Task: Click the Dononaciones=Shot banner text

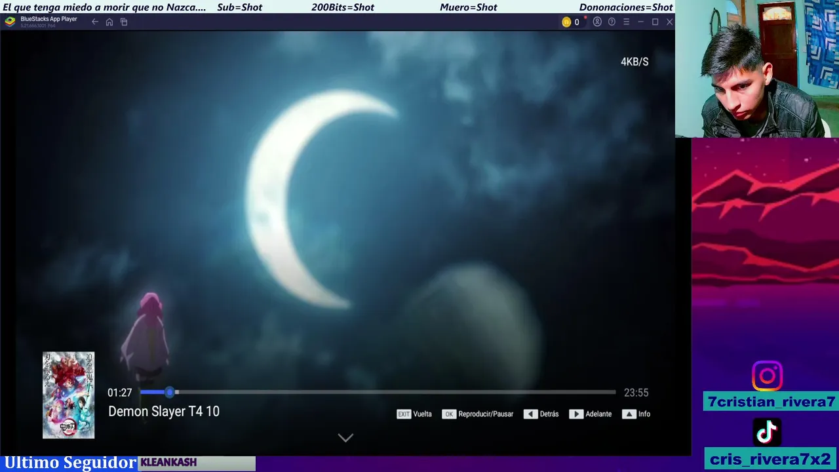Action: (626, 7)
